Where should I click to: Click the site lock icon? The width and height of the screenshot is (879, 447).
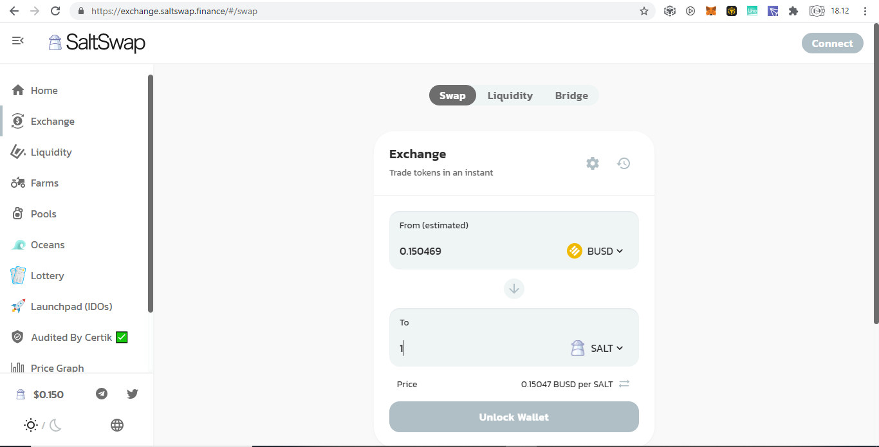click(x=81, y=11)
